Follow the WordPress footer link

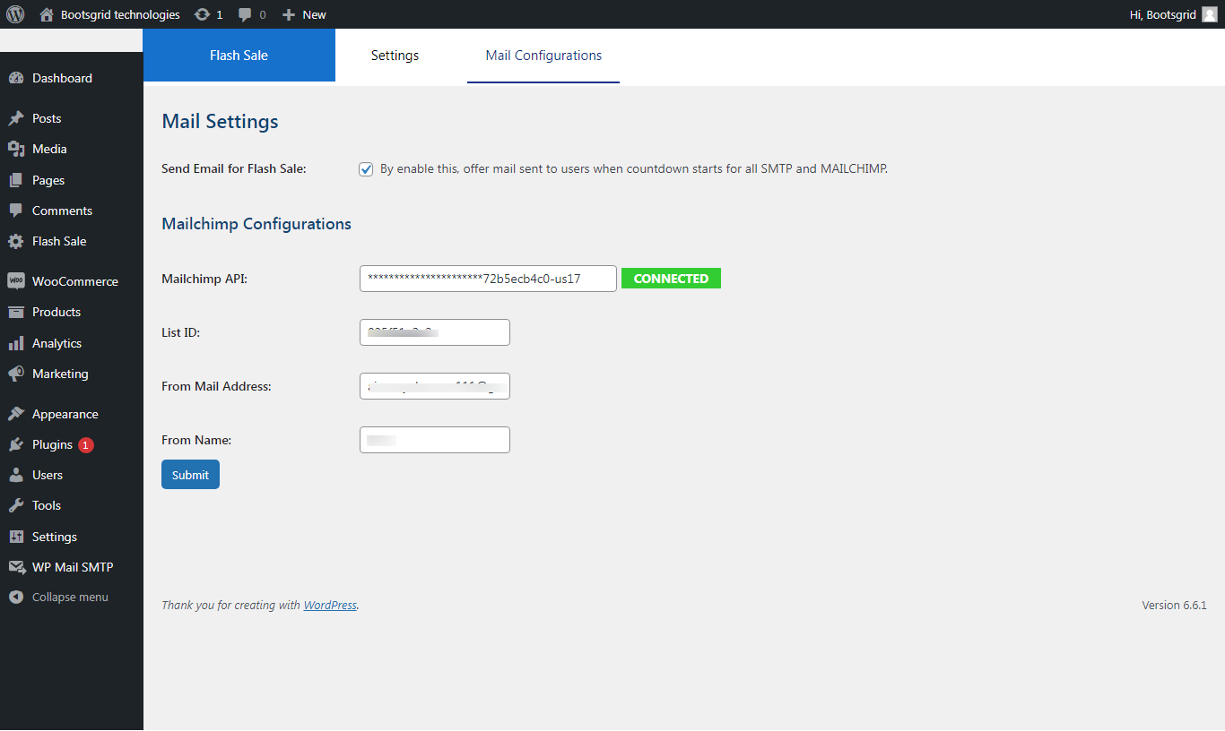click(x=330, y=606)
